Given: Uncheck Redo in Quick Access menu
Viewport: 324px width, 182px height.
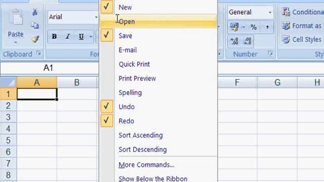Looking at the screenshot, I should pyautogui.click(x=158, y=121).
